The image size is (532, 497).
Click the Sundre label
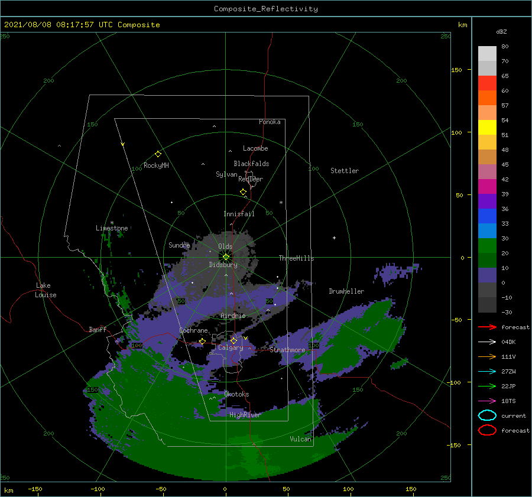[x=179, y=245]
